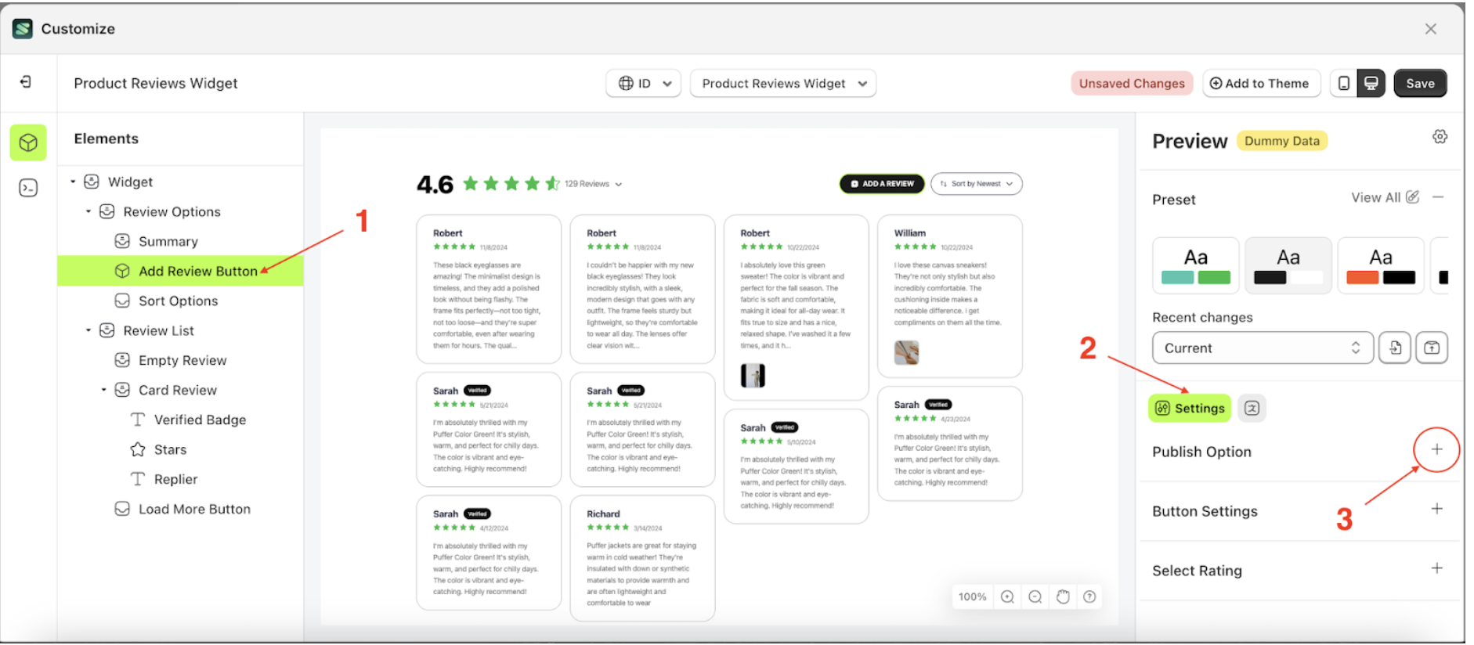This screenshot has height=645, width=1474.
Task: Click the zoom in magnifier icon
Action: [x=1007, y=597]
